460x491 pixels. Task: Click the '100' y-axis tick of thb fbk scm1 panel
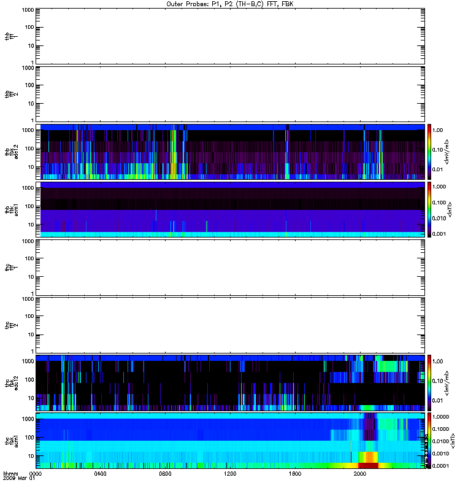click(x=29, y=206)
